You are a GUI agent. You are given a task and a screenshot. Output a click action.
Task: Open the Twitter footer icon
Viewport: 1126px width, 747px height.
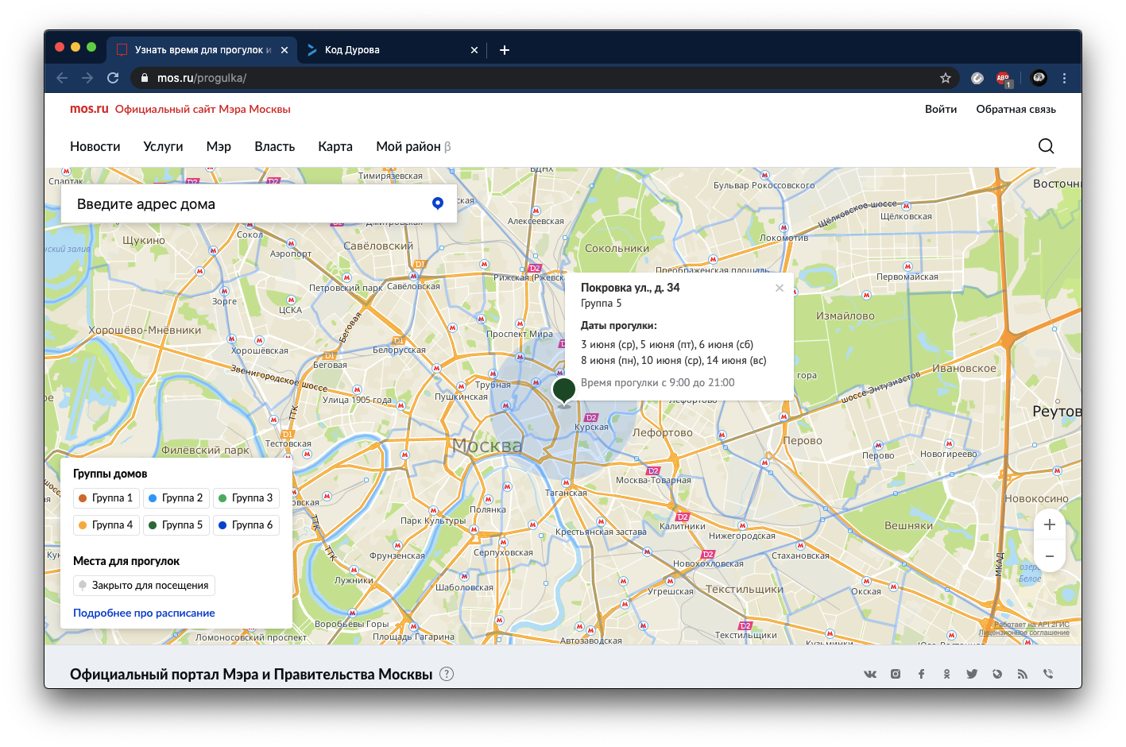point(972,674)
